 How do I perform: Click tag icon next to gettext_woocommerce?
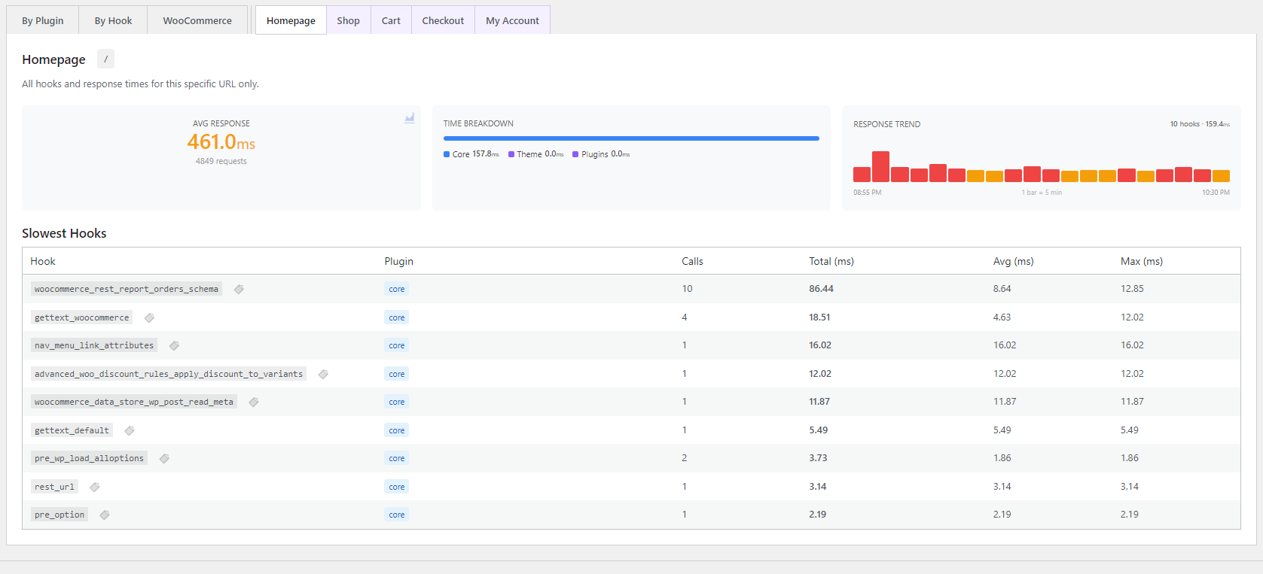[x=149, y=318]
